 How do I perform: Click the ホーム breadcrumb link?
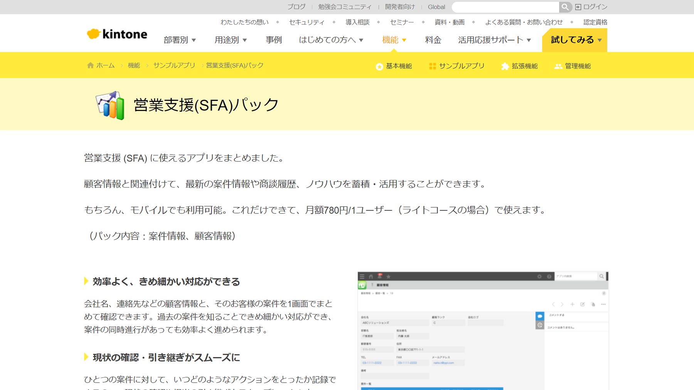[105, 65]
